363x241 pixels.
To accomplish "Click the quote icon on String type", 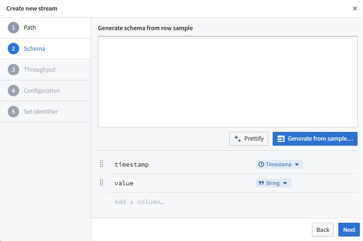I will pos(261,183).
